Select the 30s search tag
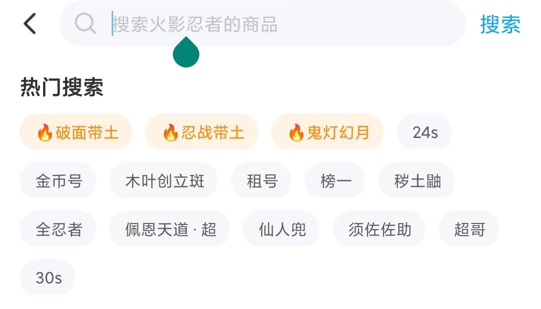The width and height of the screenshot is (541, 309). point(49,278)
